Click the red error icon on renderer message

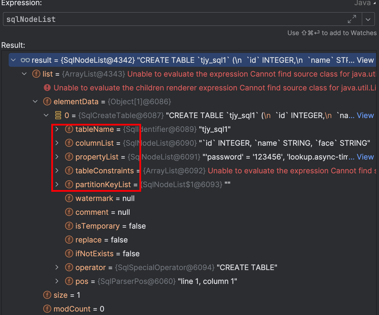(x=47, y=88)
